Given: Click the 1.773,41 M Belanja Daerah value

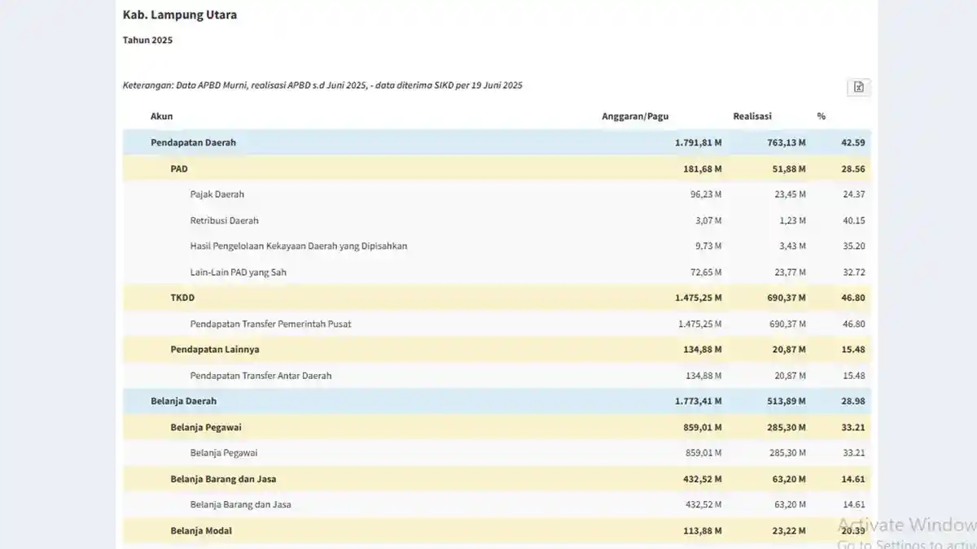Looking at the screenshot, I should click(698, 401).
